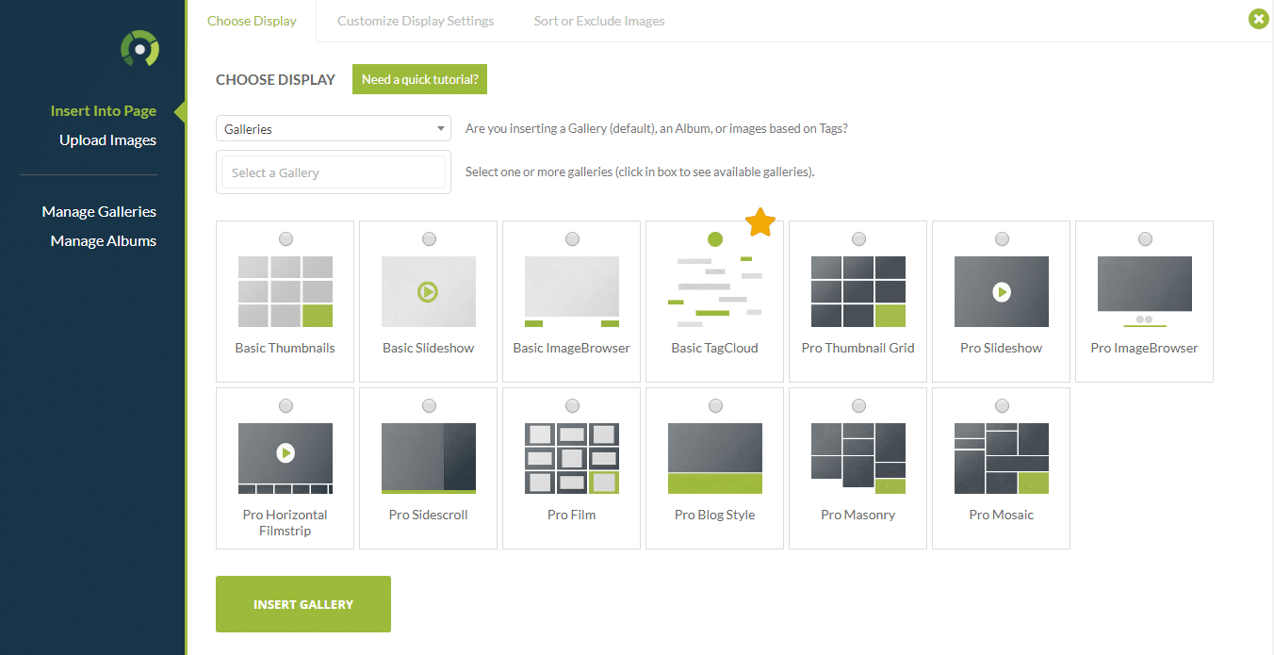Select the Pro Horizontal Filmstrip radio button
The height and width of the screenshot is (655, 1274).
[286, 406]
